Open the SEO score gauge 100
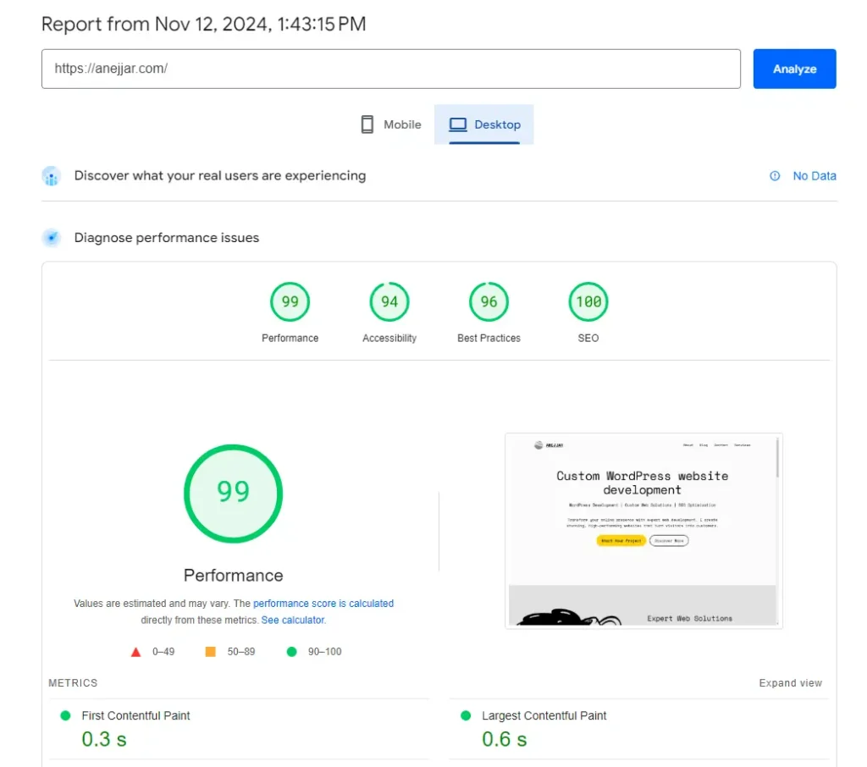The image size is (867, 767). 588,301
